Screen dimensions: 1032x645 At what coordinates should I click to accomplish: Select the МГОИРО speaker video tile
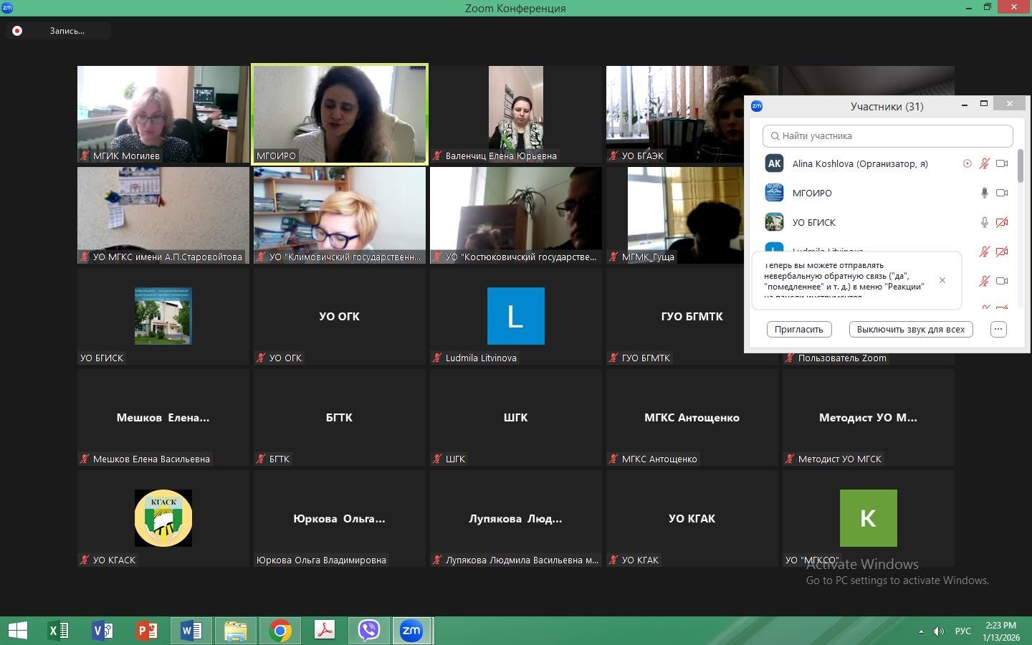(340, 115)
